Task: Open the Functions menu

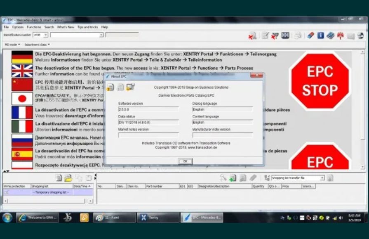Action: coord(34,27)
